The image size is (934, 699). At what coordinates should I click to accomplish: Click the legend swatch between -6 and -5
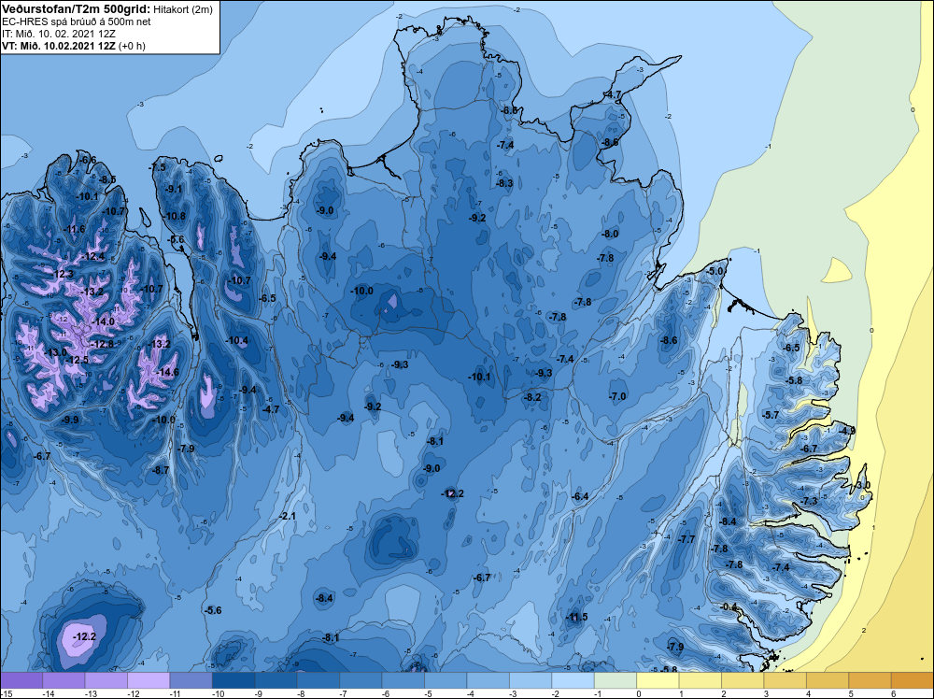[403, 680]
